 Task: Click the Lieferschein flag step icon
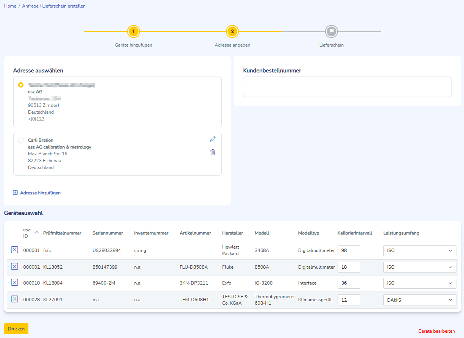pos(331,31)
